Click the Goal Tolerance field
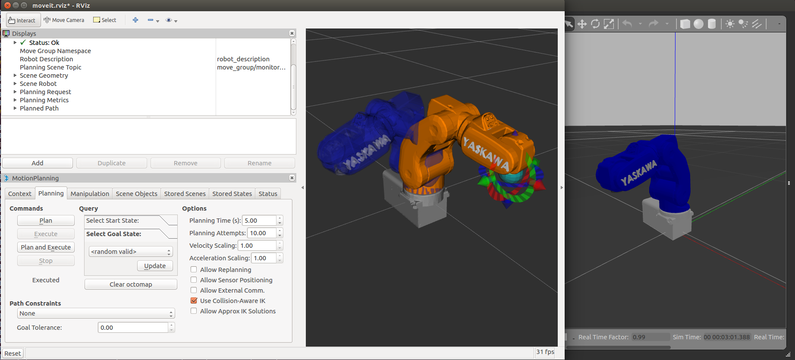Viewport: 795px width, 360px height. point(133,328)
